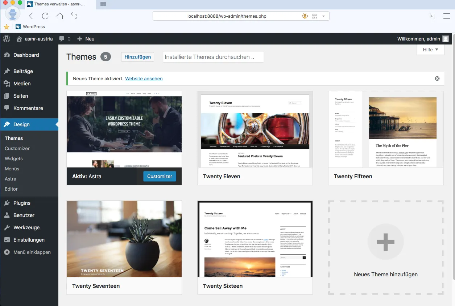The height and width of the screenshot is (306, 455).
Task: Go back with the browser back arrow
Action: click(x=31, y=16)
